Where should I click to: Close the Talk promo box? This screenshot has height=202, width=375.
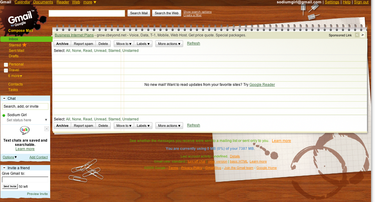(x=47, y=129)
